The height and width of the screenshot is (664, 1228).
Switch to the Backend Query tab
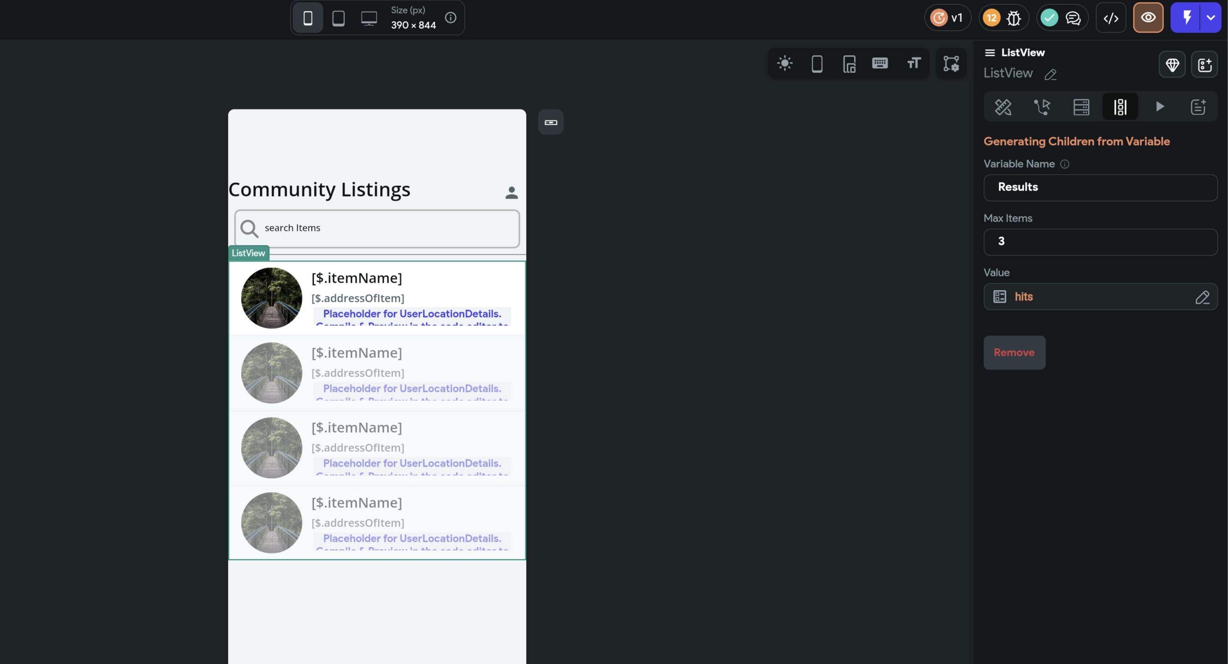pos(1081,107)
